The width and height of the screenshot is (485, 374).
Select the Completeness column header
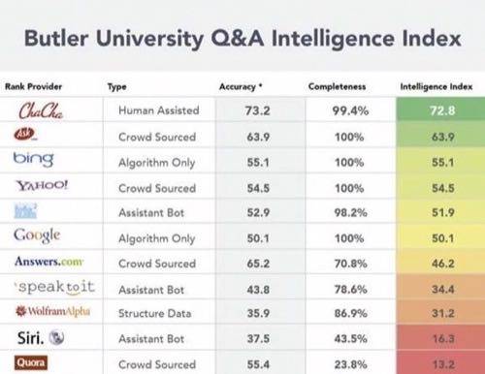(337, 86)
